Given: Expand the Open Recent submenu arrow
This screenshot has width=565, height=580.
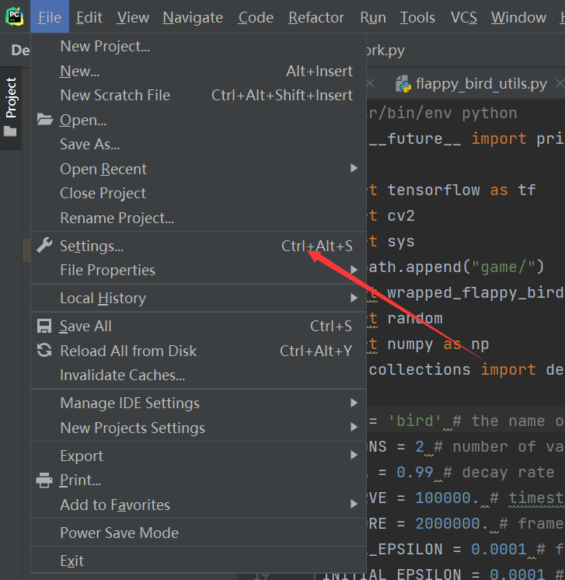Looking at the screenshot, I should [354, 168].
